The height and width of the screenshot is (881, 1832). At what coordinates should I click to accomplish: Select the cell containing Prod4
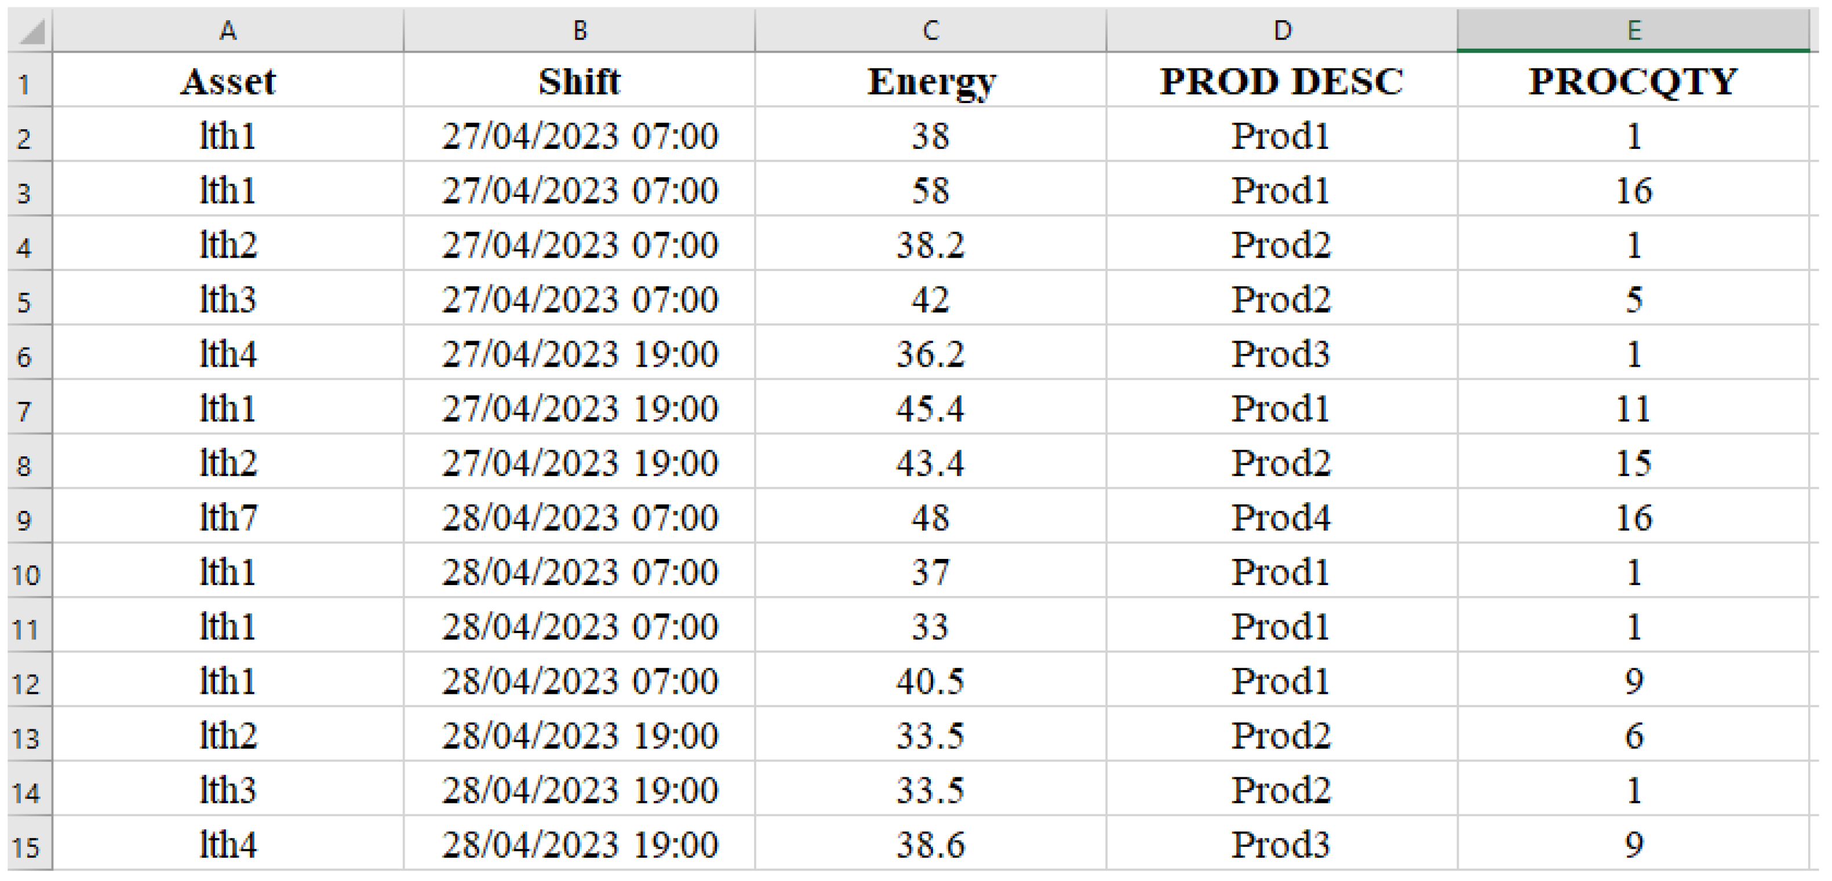click(x=1281, y=517)
